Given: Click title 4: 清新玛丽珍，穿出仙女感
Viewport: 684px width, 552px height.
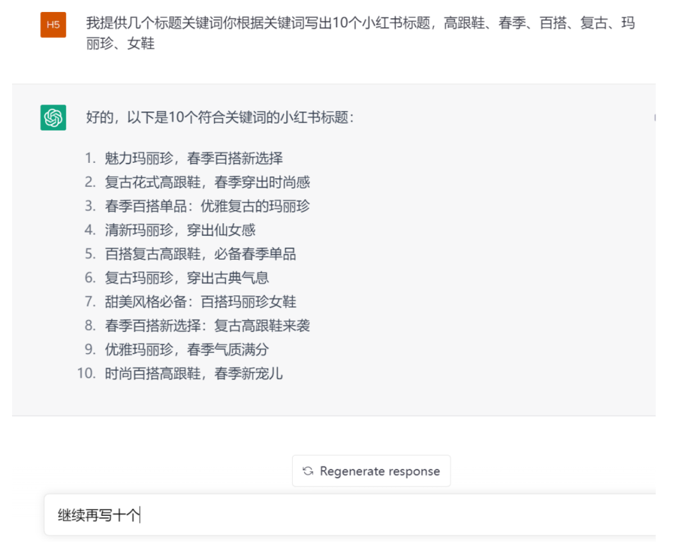Looking at the screenshot, I should coord(179,230).
